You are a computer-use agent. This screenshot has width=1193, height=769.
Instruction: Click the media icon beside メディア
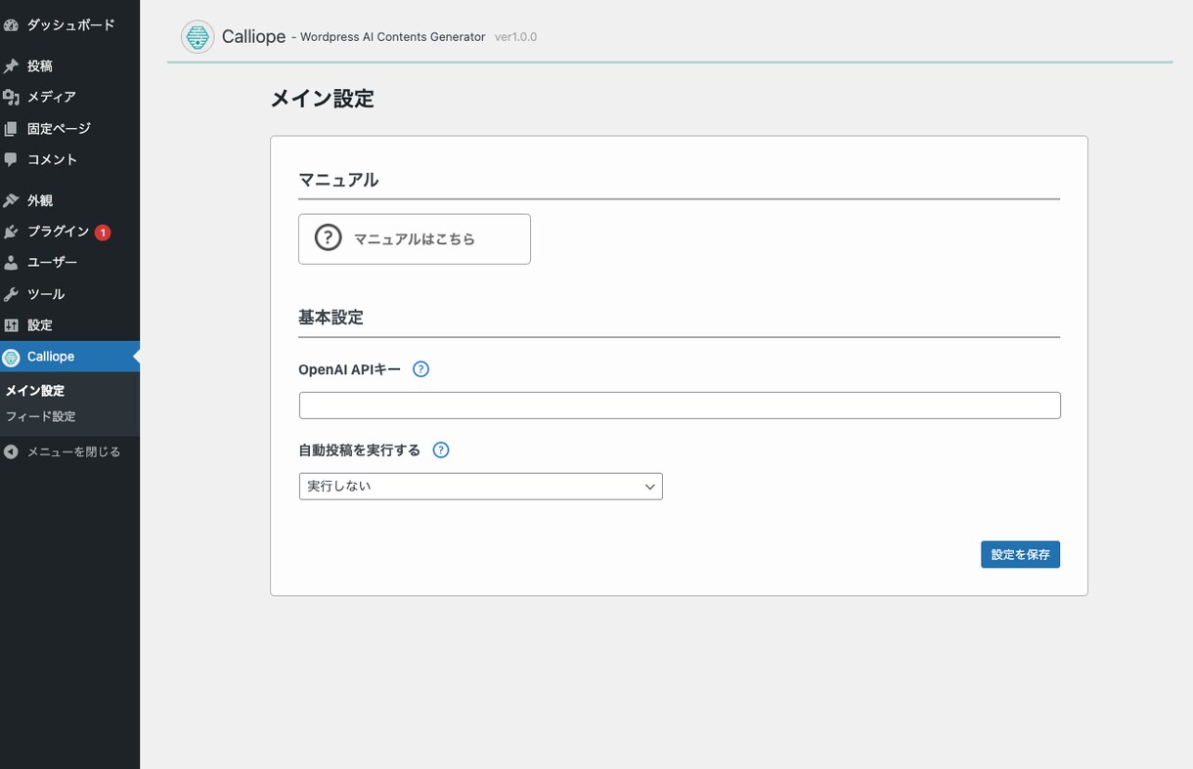pyautogui.click(x=11, y=97)
